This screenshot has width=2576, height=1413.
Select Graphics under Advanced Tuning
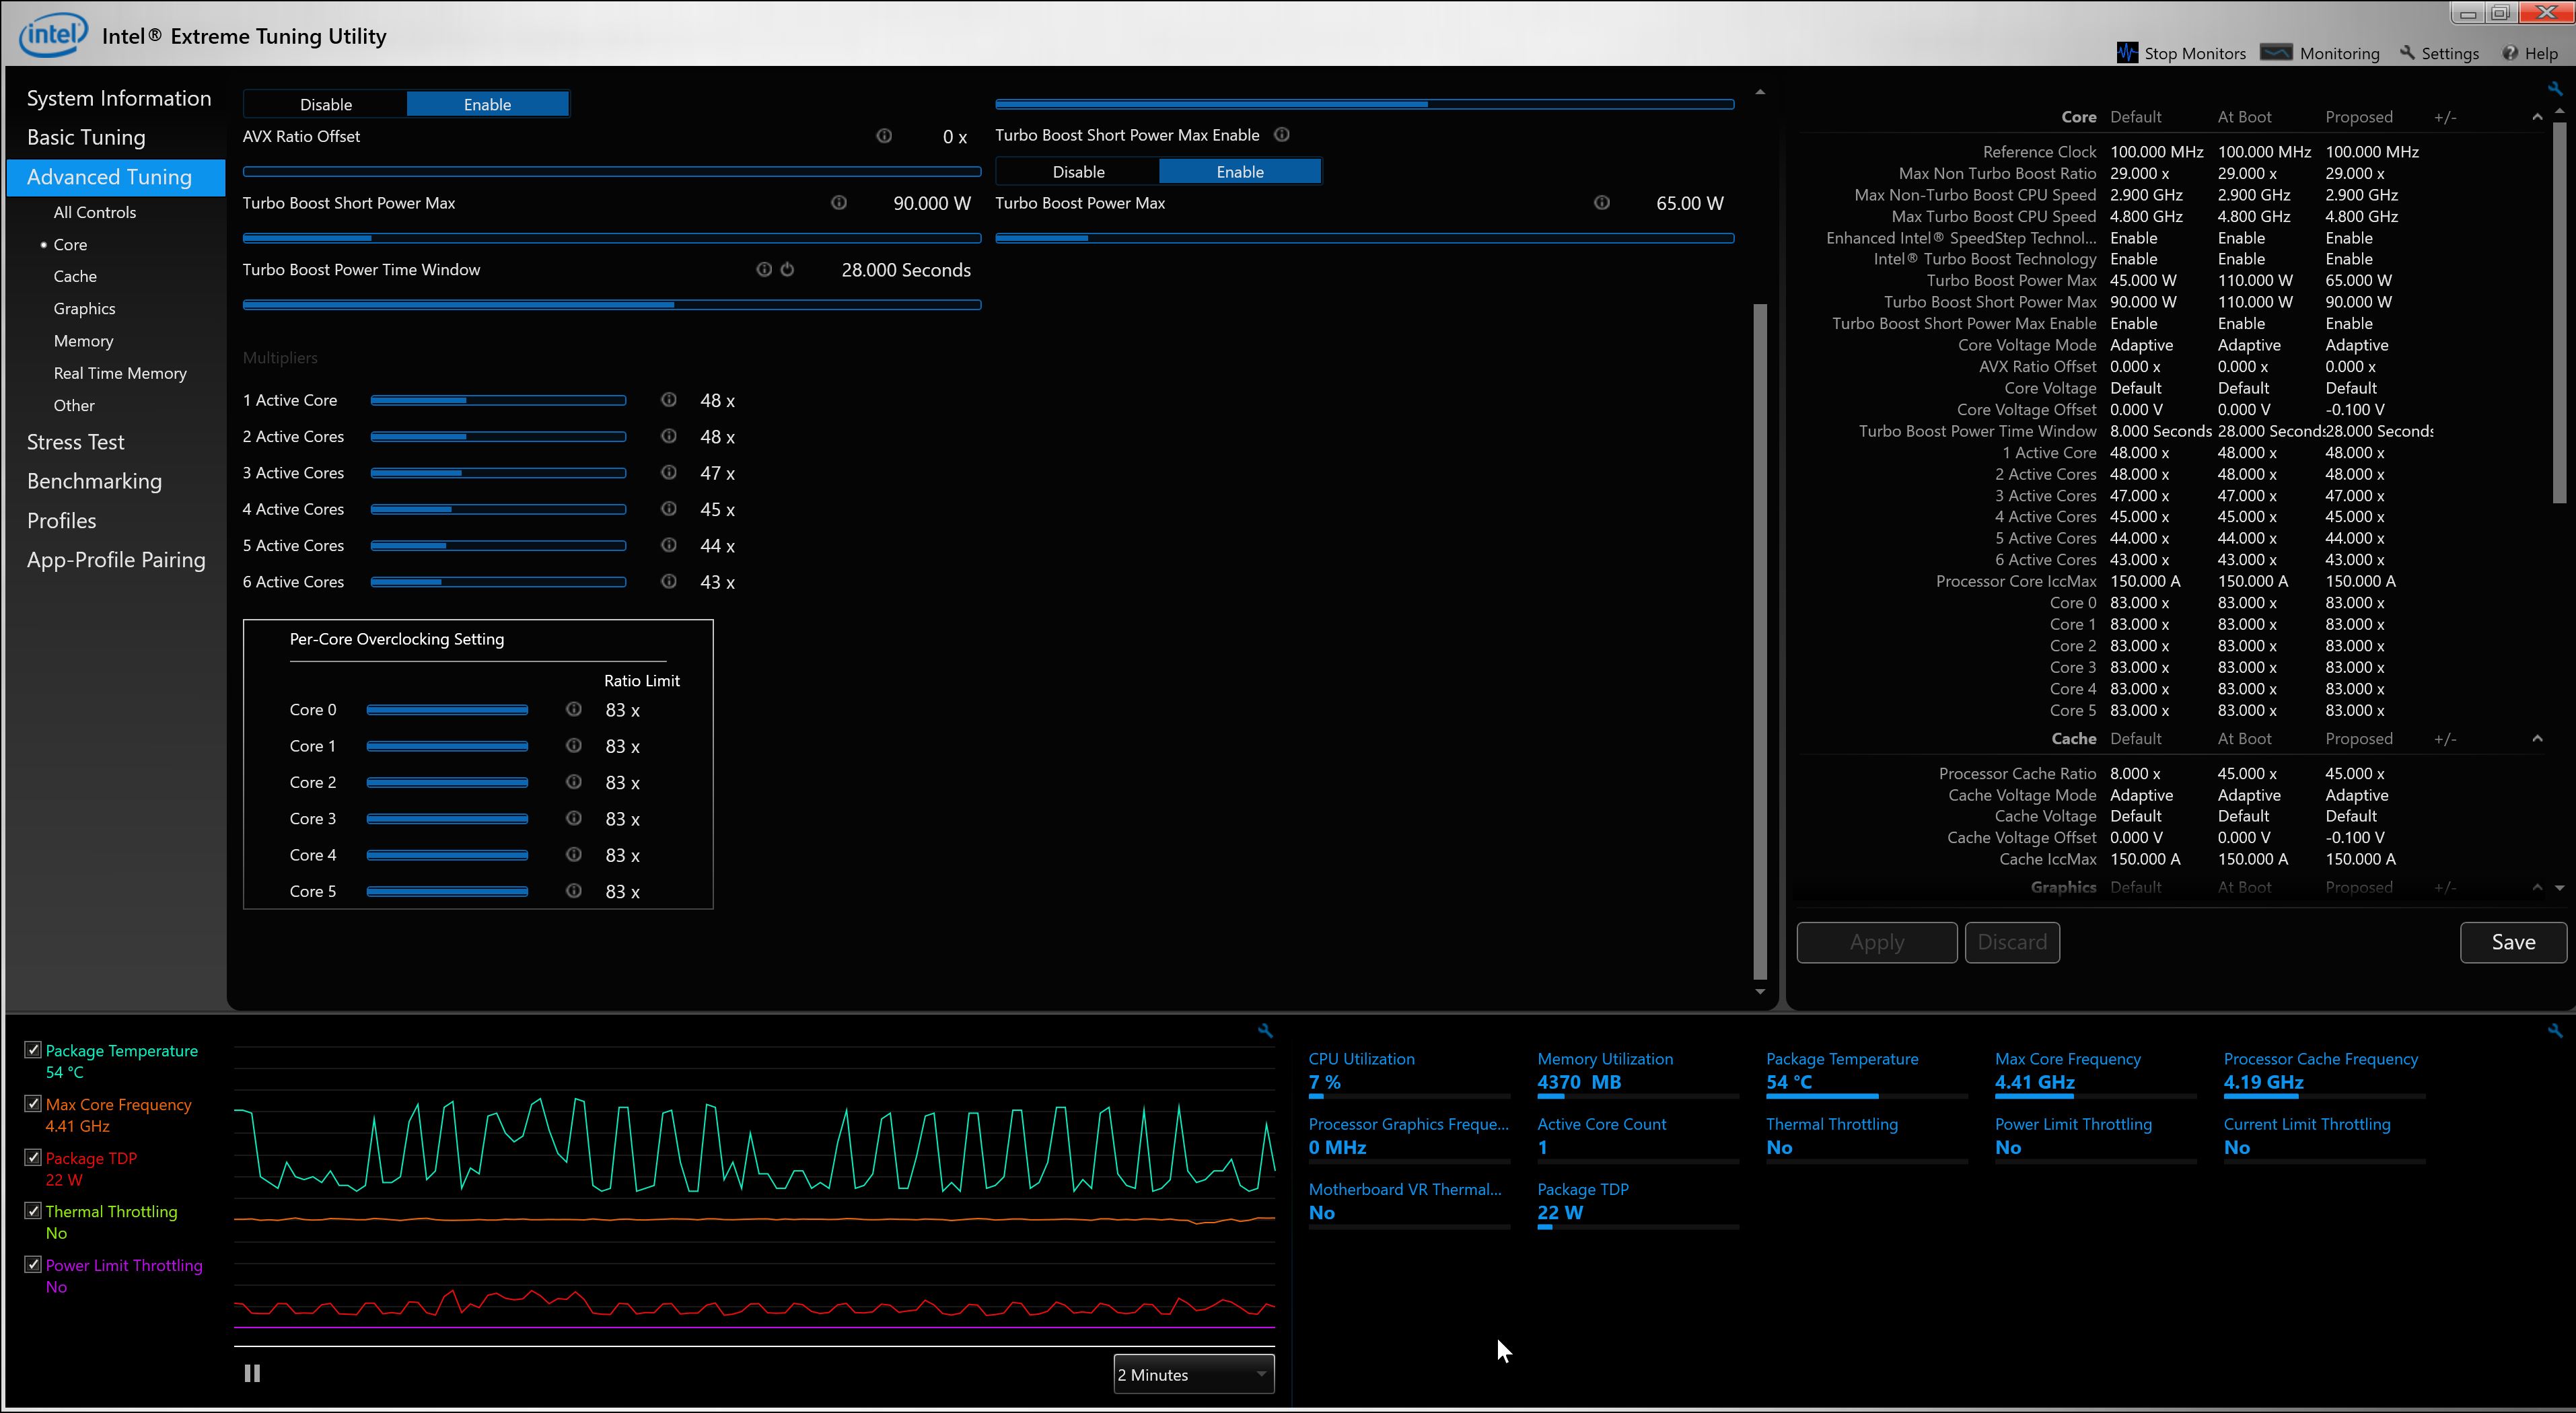(x=84, y=308)
